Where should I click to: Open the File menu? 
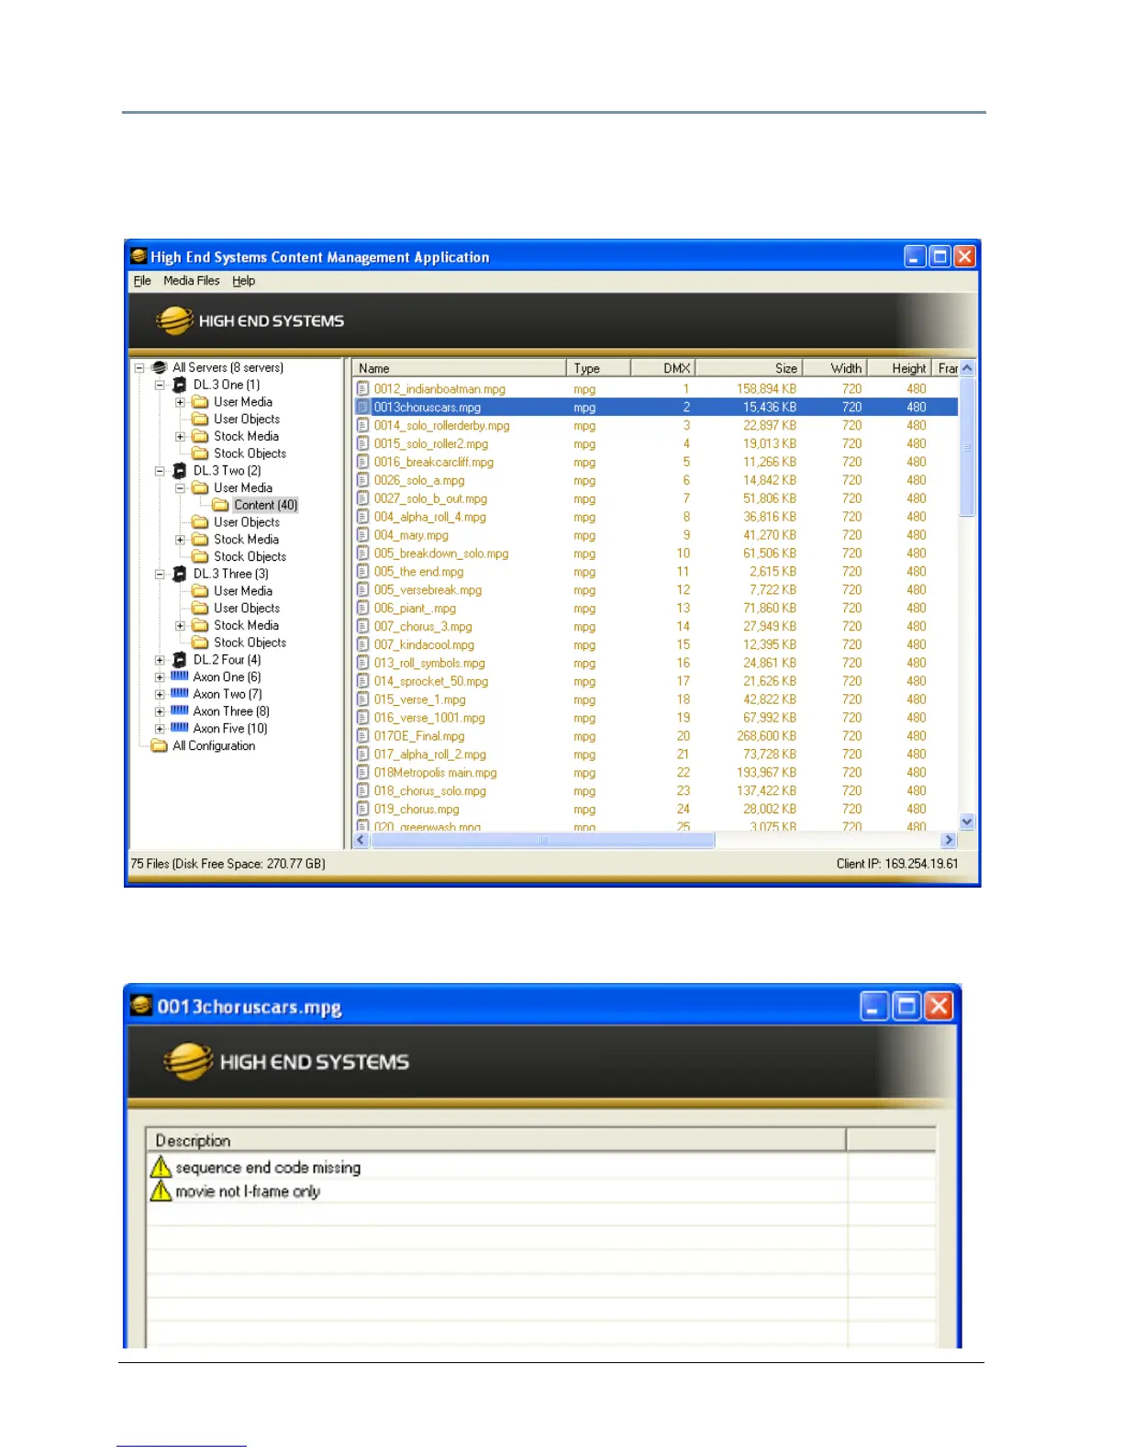pyautogui.click(x=142, y=281)
